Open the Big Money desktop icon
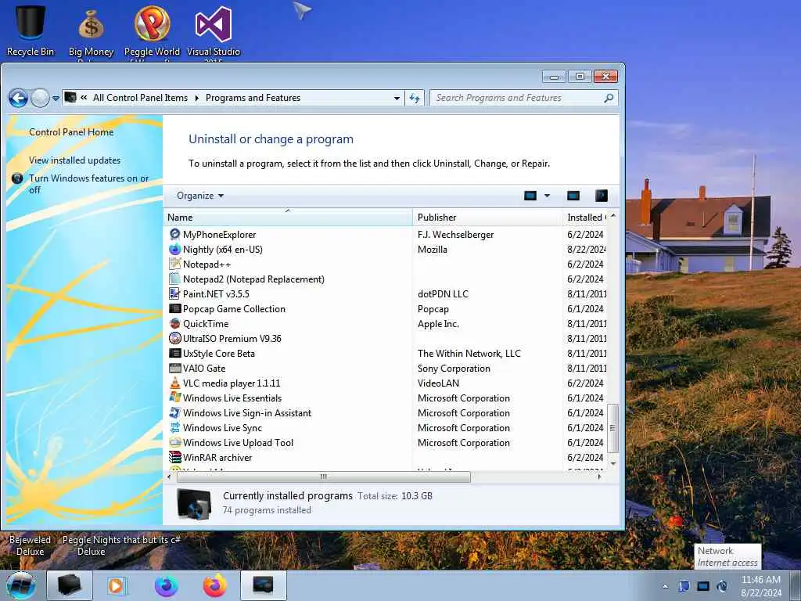 (x=91, y=31)
